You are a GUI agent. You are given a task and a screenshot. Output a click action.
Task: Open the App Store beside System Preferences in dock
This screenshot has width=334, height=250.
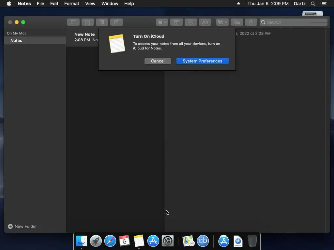[153, 241]
